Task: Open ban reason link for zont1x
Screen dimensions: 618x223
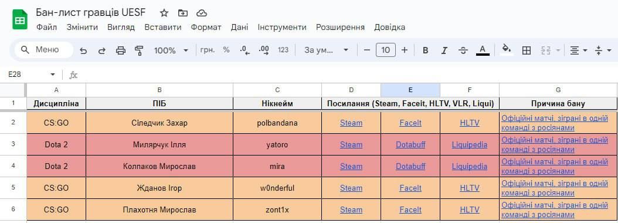Action: 555,210
